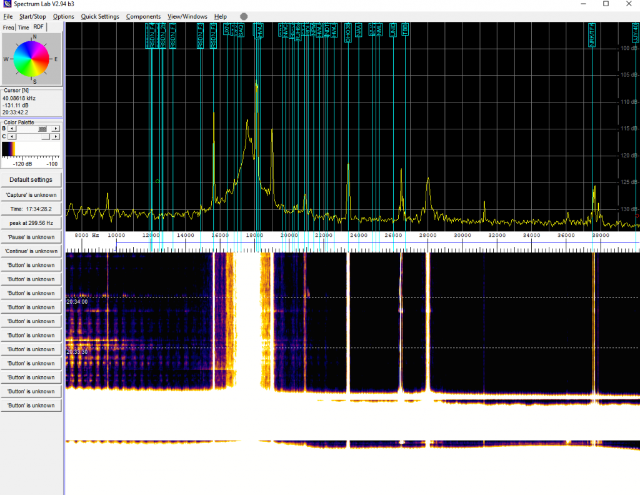
Task: Click the 'Capture' is unknown button
Action: point(31,194)
